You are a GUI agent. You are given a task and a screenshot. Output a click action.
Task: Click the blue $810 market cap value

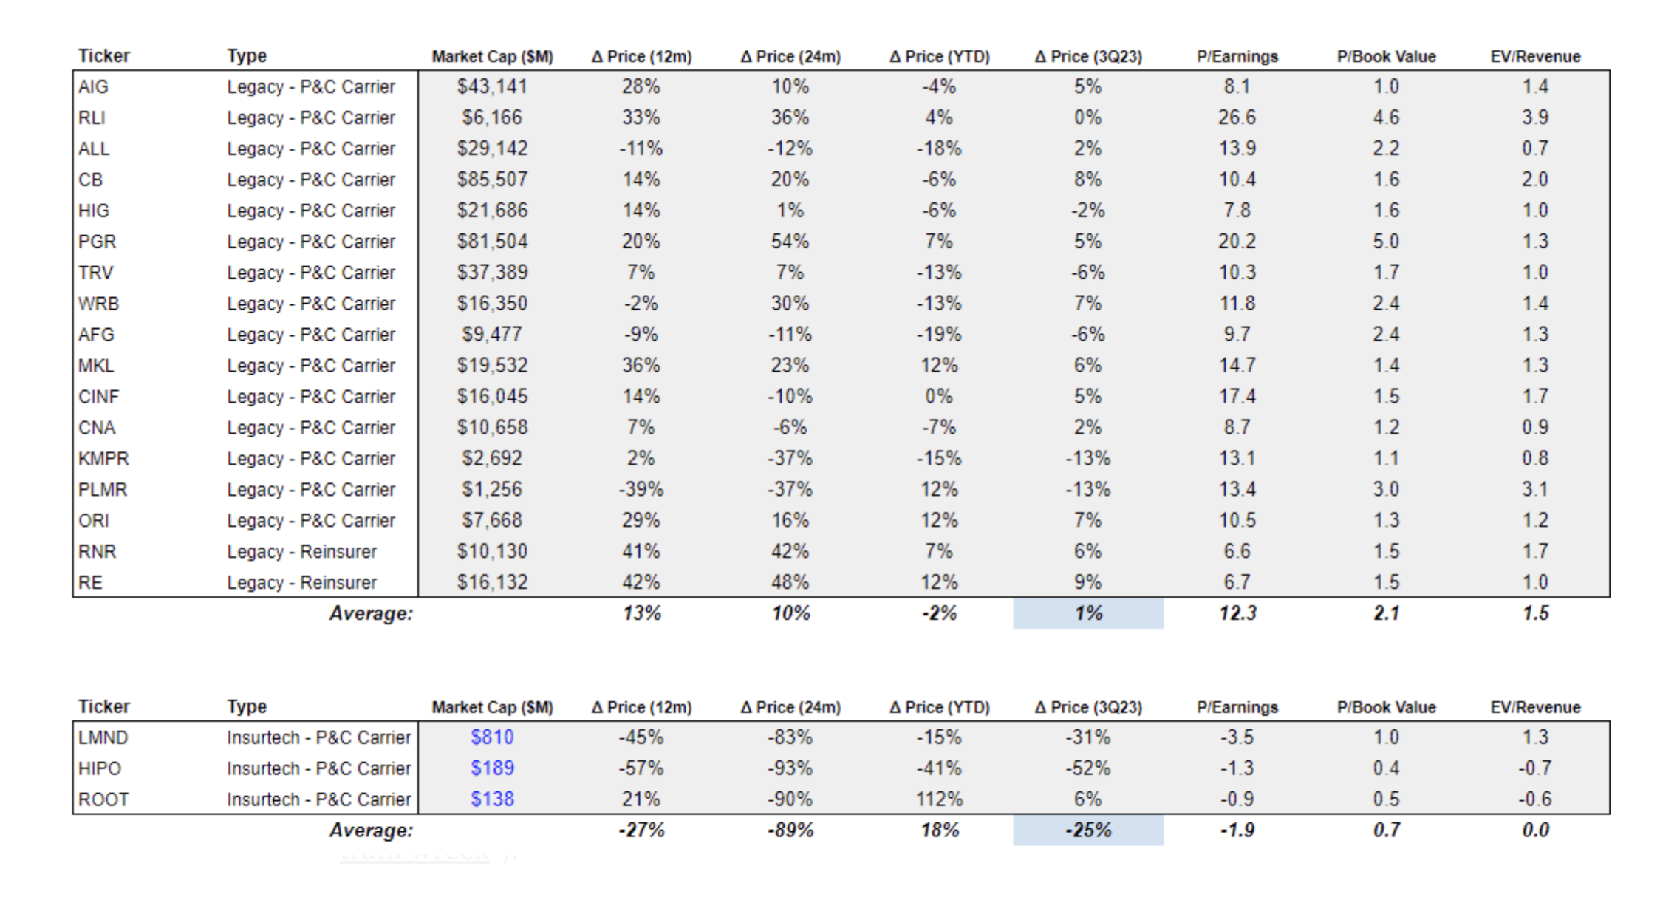point(492,737)
